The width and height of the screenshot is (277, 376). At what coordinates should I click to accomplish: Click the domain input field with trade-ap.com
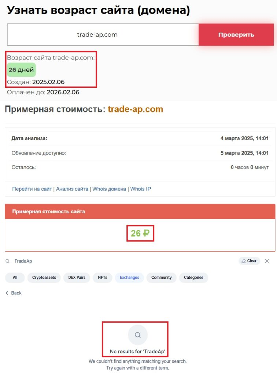pyautogui.click(x=103, y=35)
